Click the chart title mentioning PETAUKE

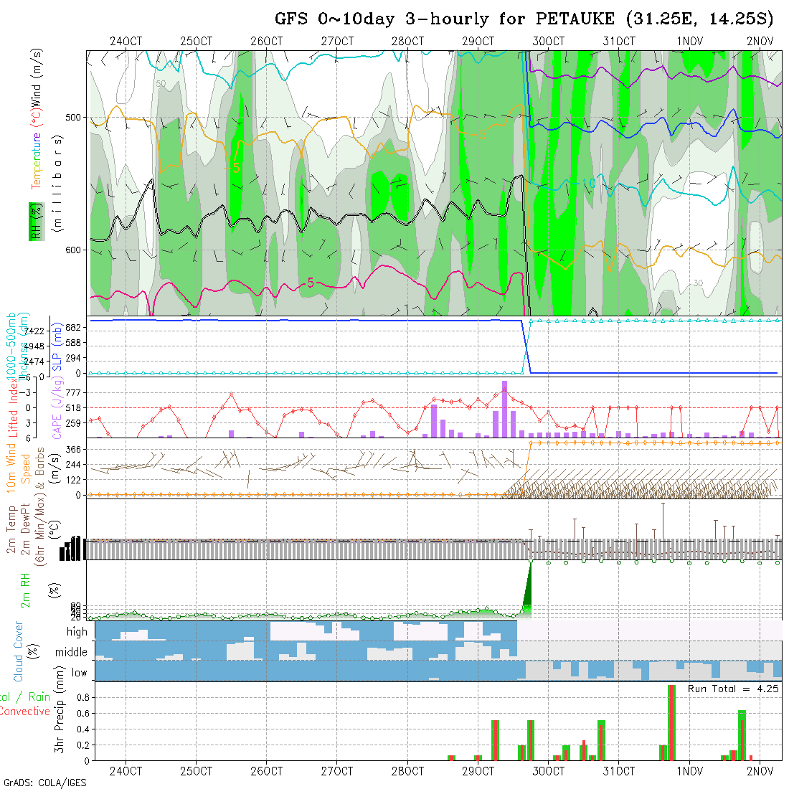tap(524, 18)
